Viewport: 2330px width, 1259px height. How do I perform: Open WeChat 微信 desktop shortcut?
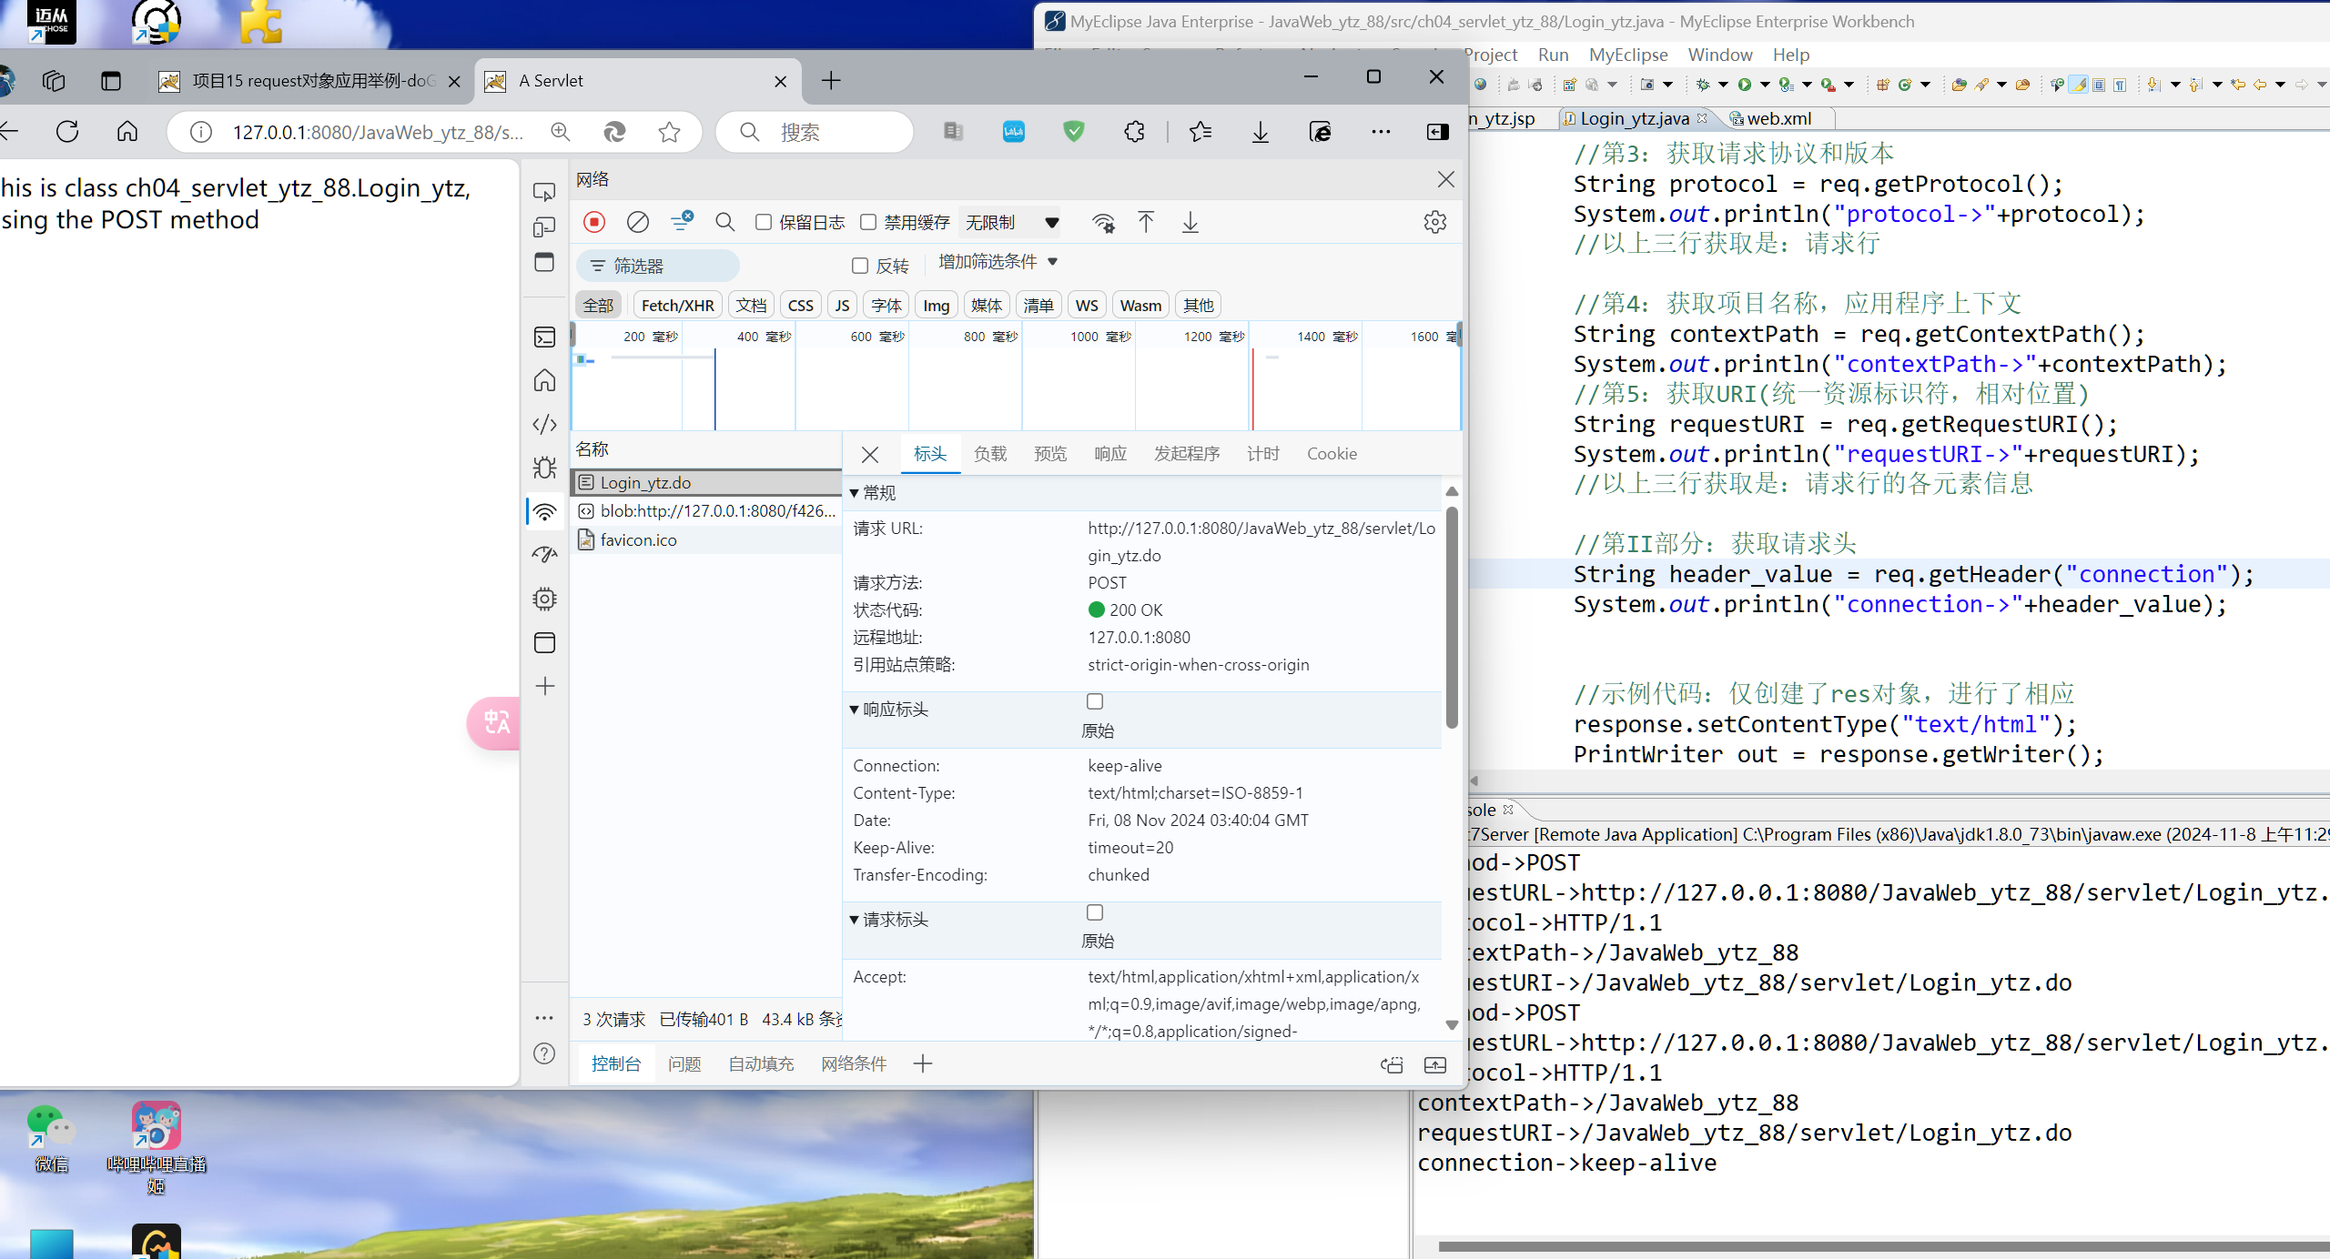tap(51, 1137)
